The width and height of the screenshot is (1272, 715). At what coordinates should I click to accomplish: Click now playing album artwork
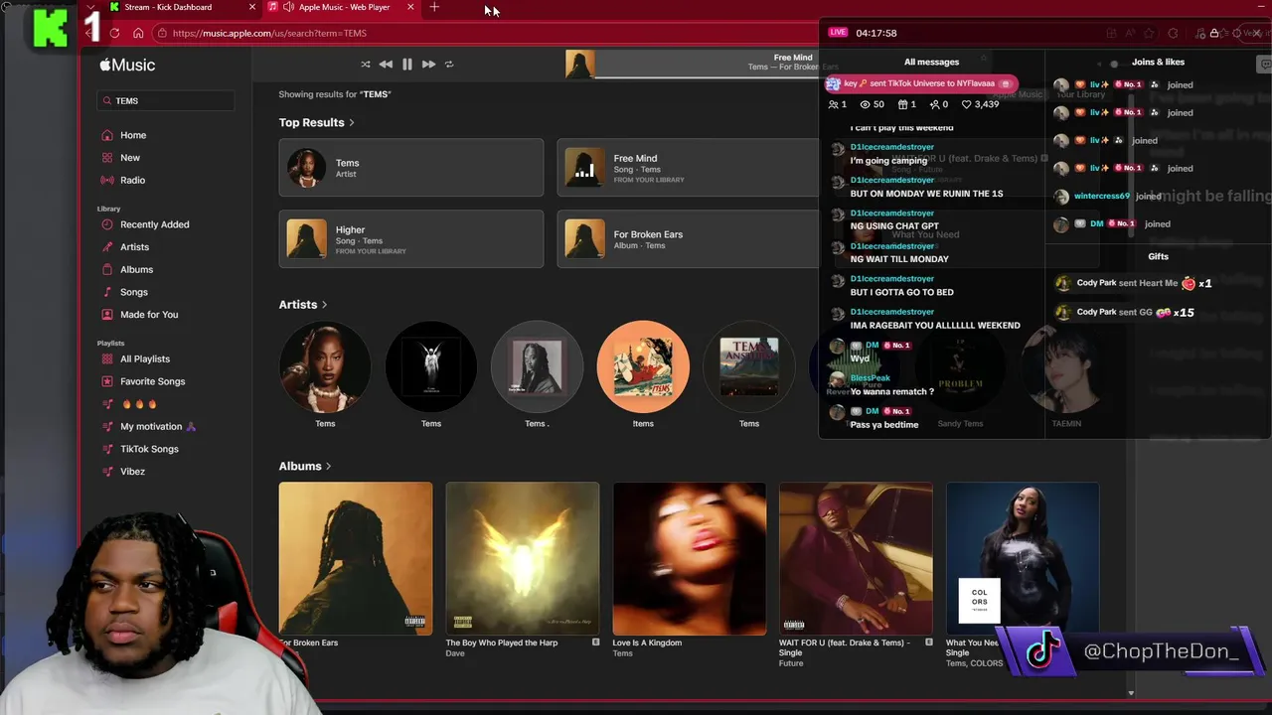[x=580, y=65]
